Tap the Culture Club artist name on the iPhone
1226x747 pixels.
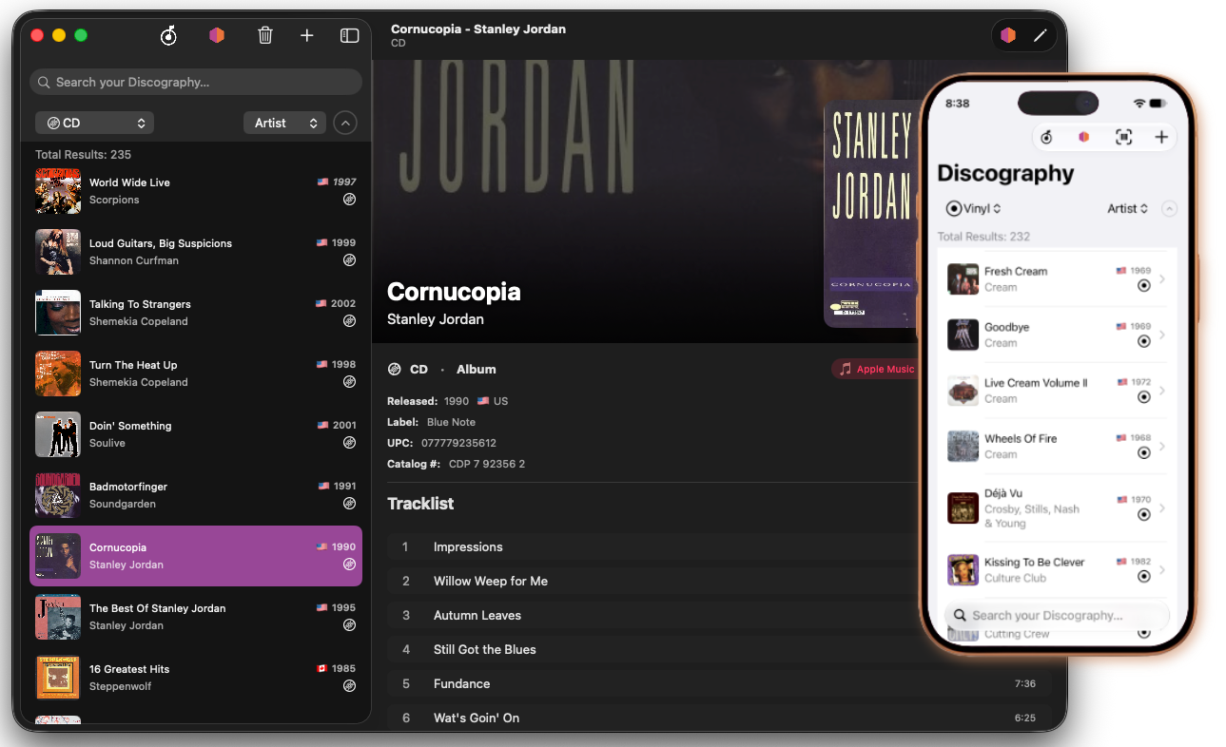pyautogui.click(x=1015, y=578)
